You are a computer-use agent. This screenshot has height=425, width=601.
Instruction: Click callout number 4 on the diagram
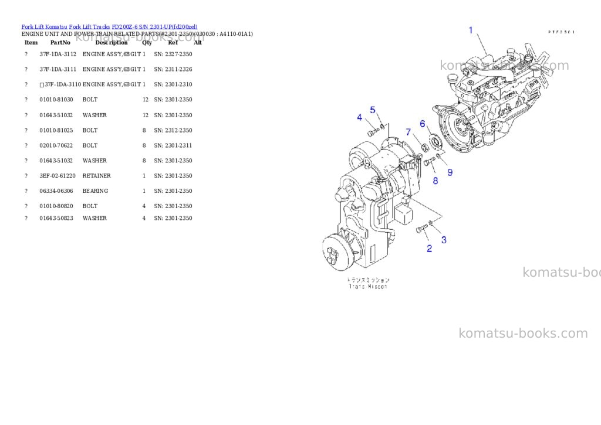360,117
